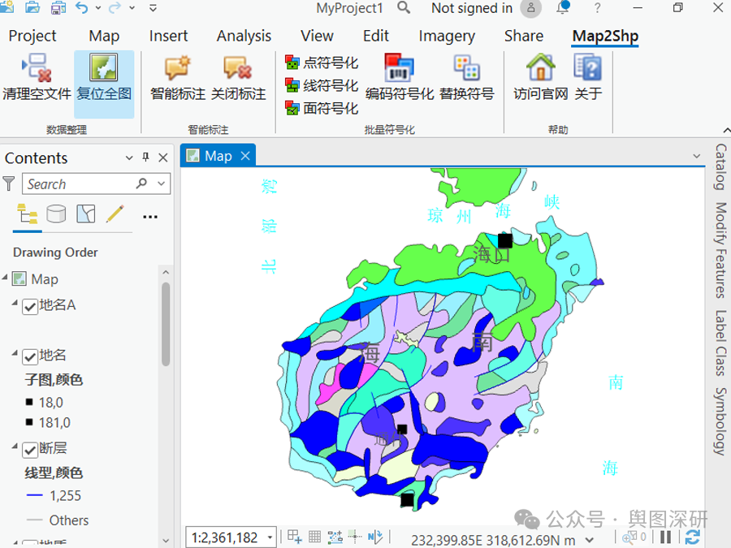The width and height of the screenshot is (731, 548).
Task: Click the 关闭标注 close labels icon
Action: 238,68
